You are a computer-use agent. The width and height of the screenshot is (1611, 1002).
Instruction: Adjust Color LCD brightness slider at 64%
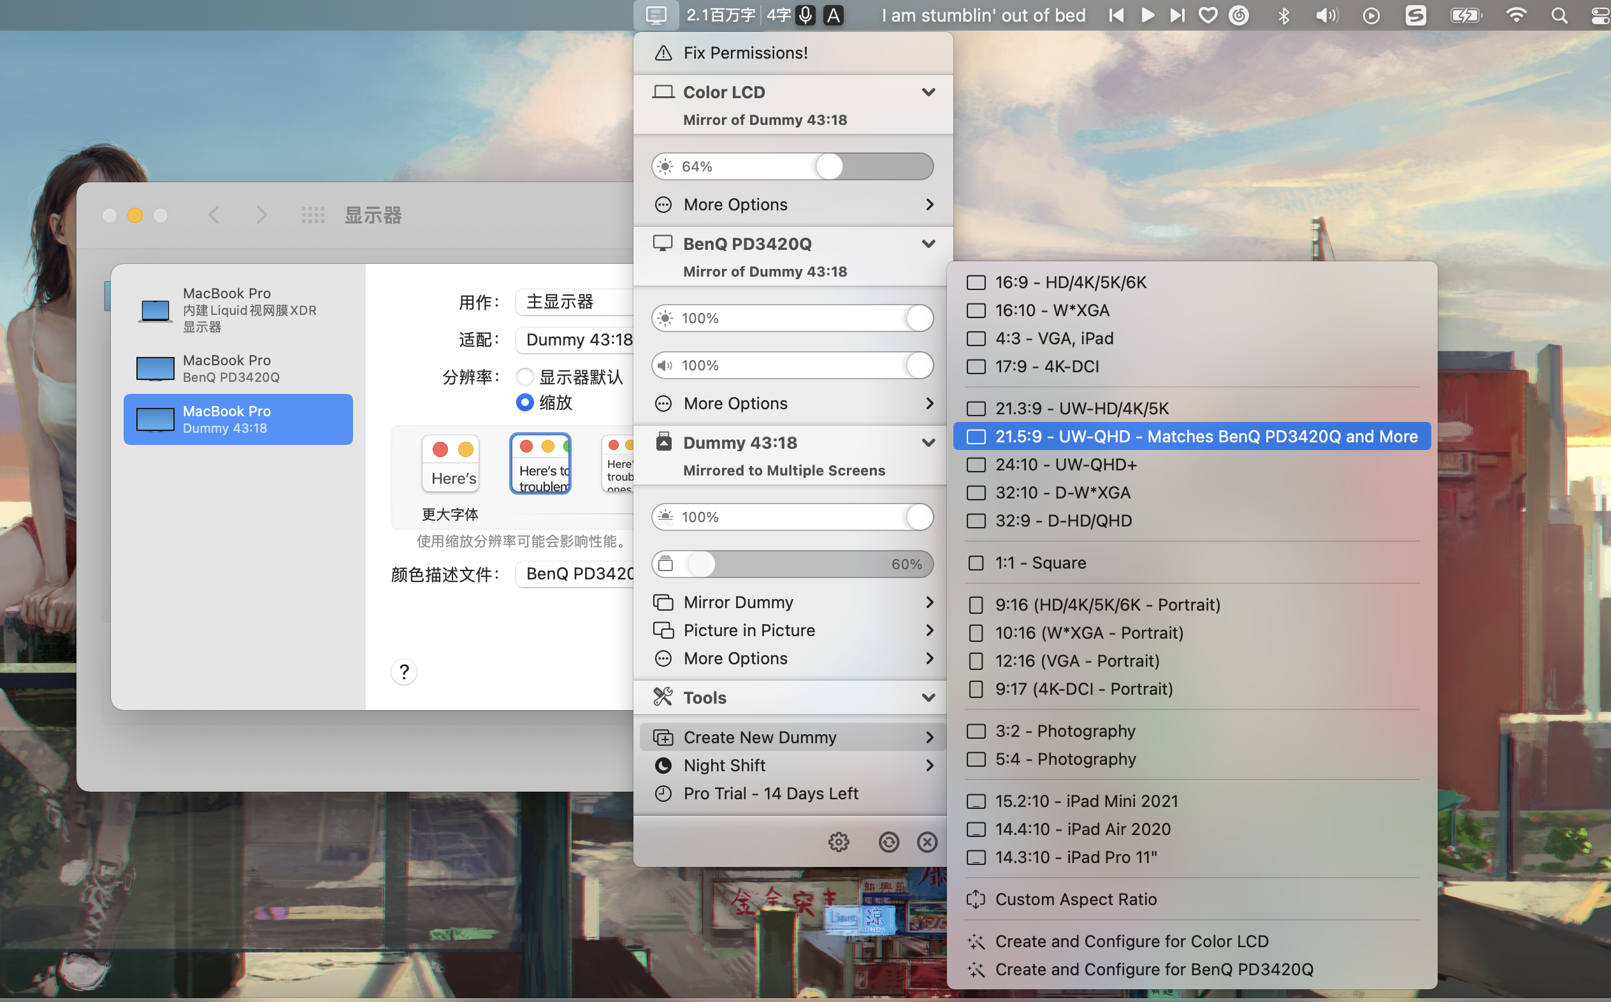click(x=828, y=166)
